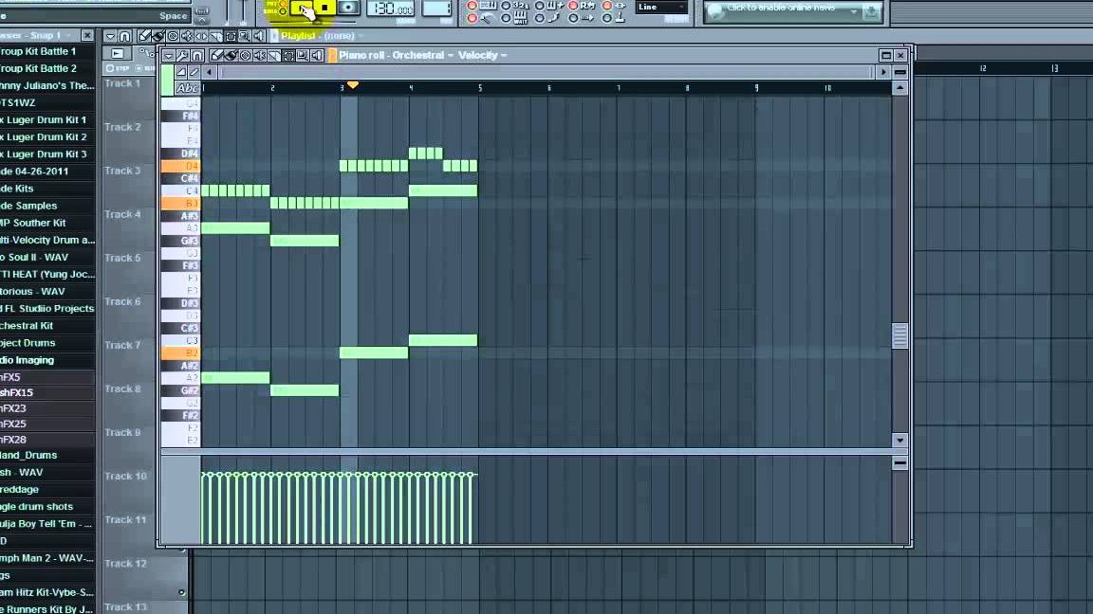Screen dimensions: 1093x614
Task: Select the Paint brush tool in Piano roll
Action: (231, 55)
